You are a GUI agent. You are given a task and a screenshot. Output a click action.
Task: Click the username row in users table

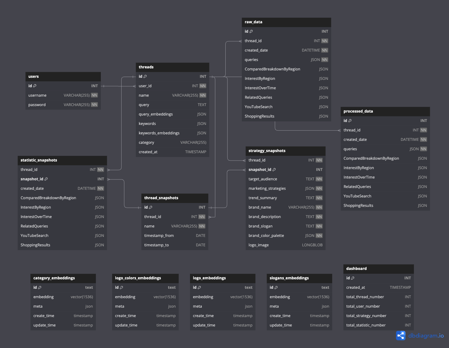[x=63, y=95]
